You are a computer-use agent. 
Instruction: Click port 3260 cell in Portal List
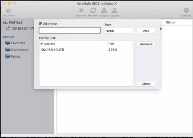112,50
